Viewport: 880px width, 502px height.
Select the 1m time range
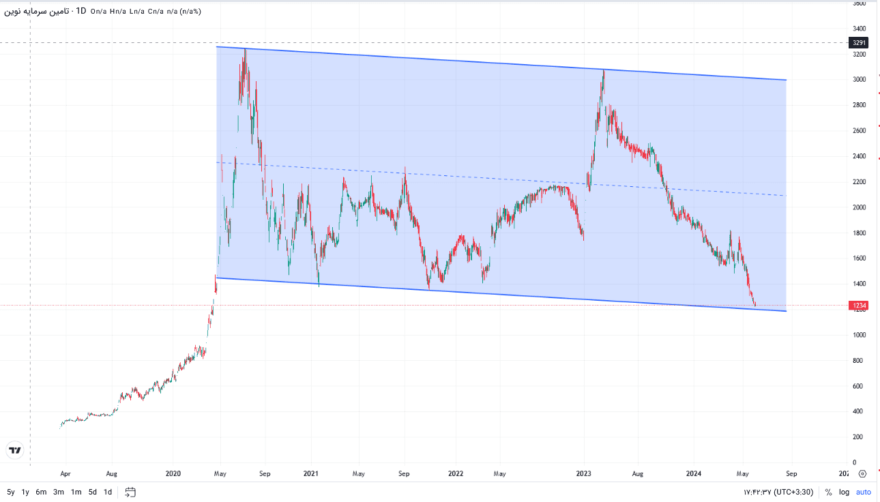[76, 492]
